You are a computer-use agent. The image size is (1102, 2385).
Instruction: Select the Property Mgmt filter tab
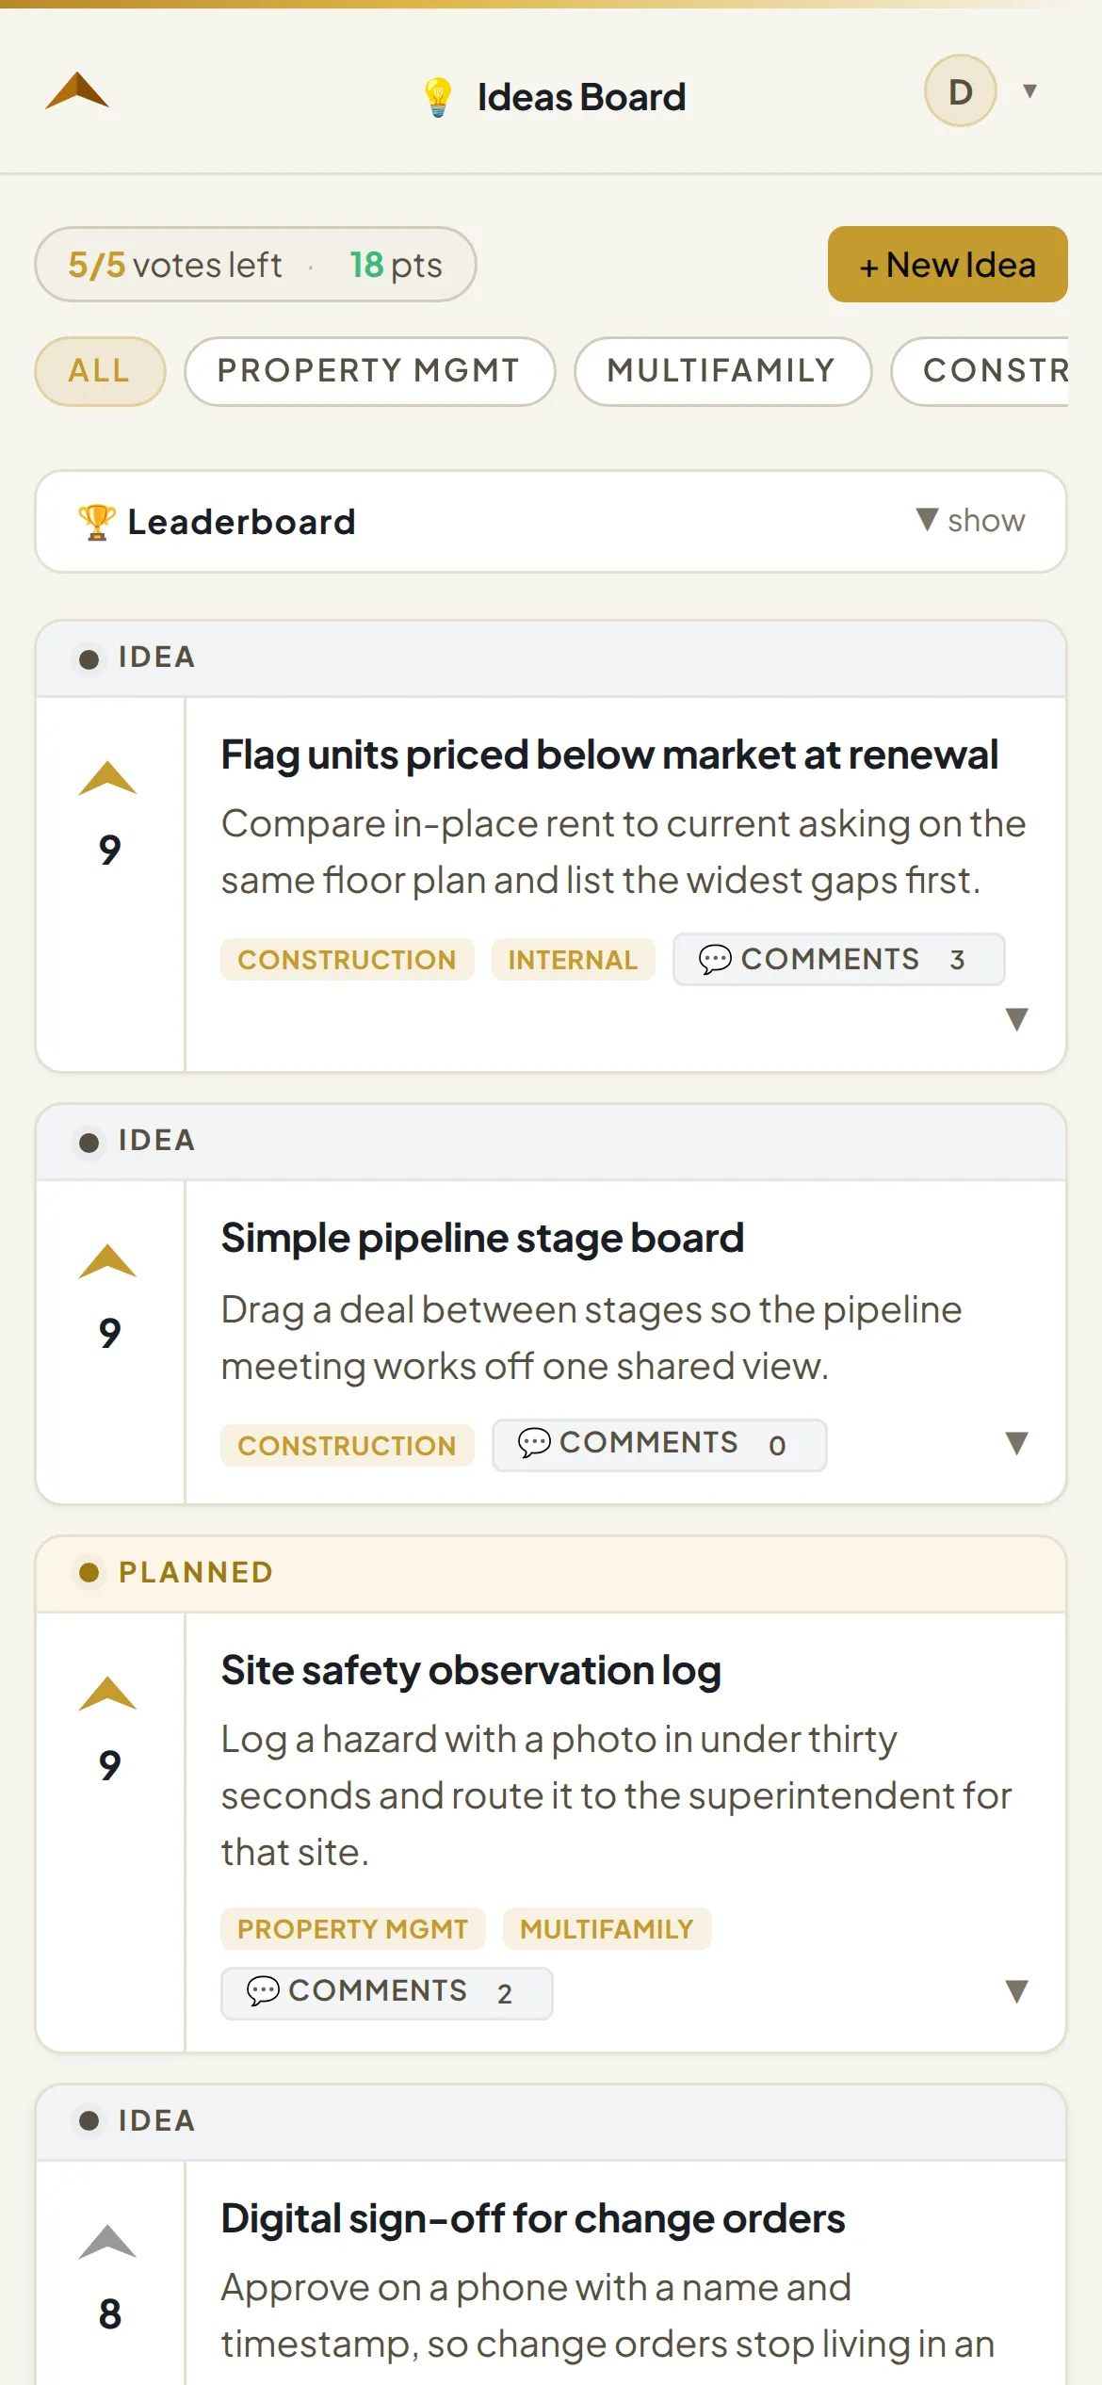click(369, 371)
